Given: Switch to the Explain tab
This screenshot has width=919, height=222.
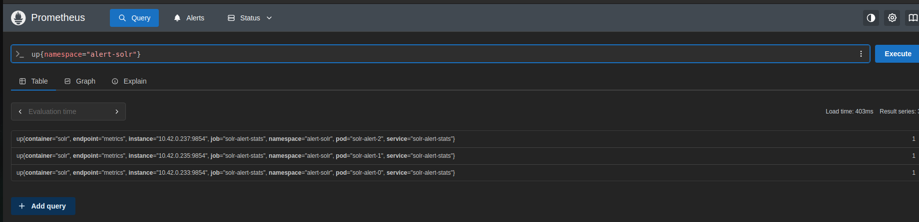Looking at the screenshot, I should [x=129, y=81].
